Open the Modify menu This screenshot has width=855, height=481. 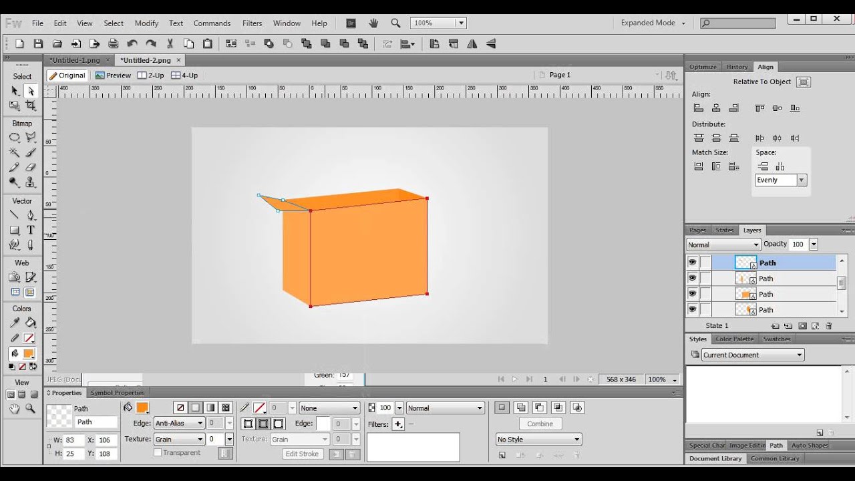click(x=146, y=23)
